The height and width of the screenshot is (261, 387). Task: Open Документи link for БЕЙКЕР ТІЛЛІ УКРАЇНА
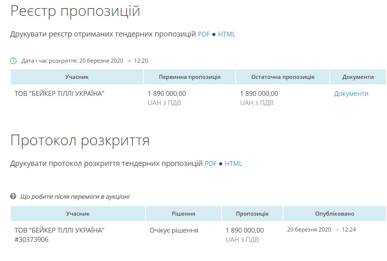[x=351, y=94]
